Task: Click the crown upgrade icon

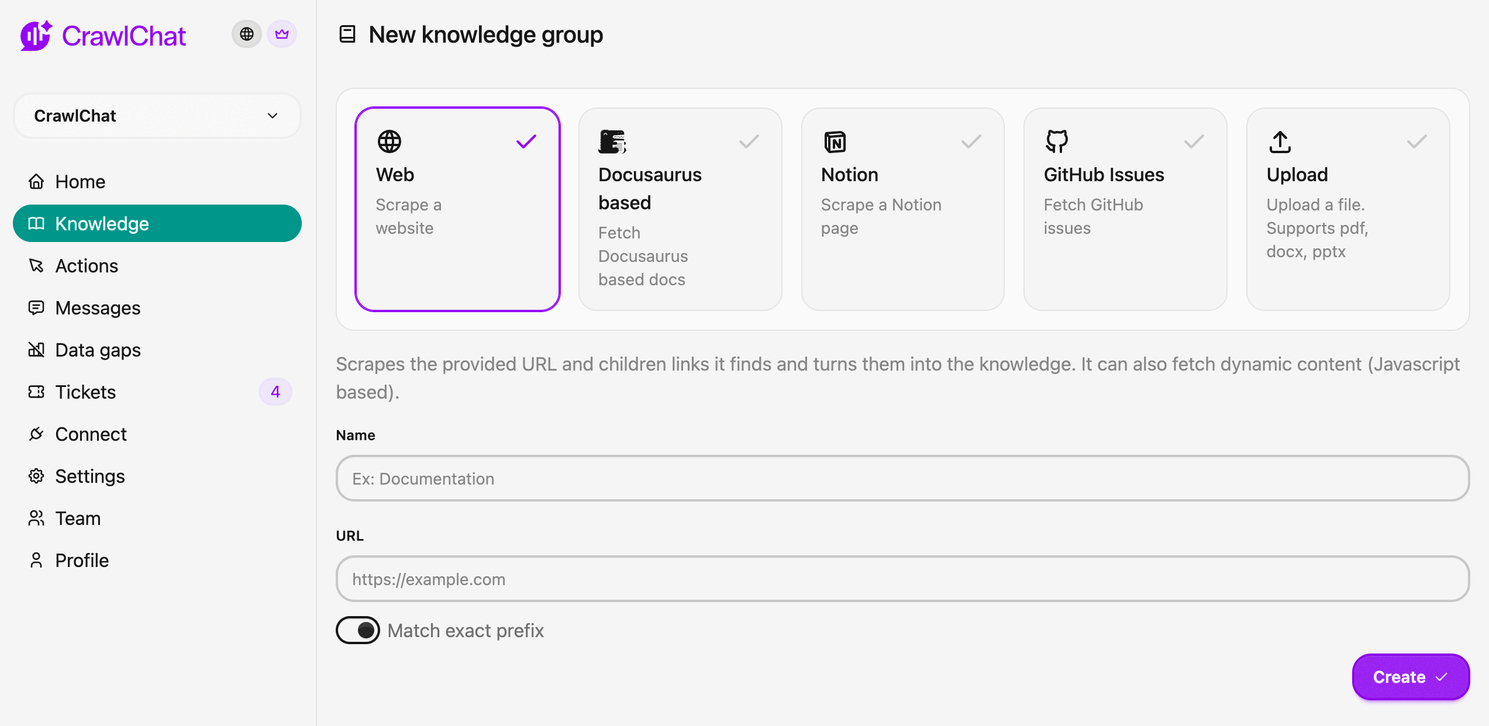Action: [282, 34]
